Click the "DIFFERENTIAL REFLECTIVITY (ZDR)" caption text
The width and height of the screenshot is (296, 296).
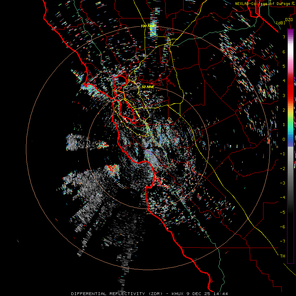pos(117,294)
